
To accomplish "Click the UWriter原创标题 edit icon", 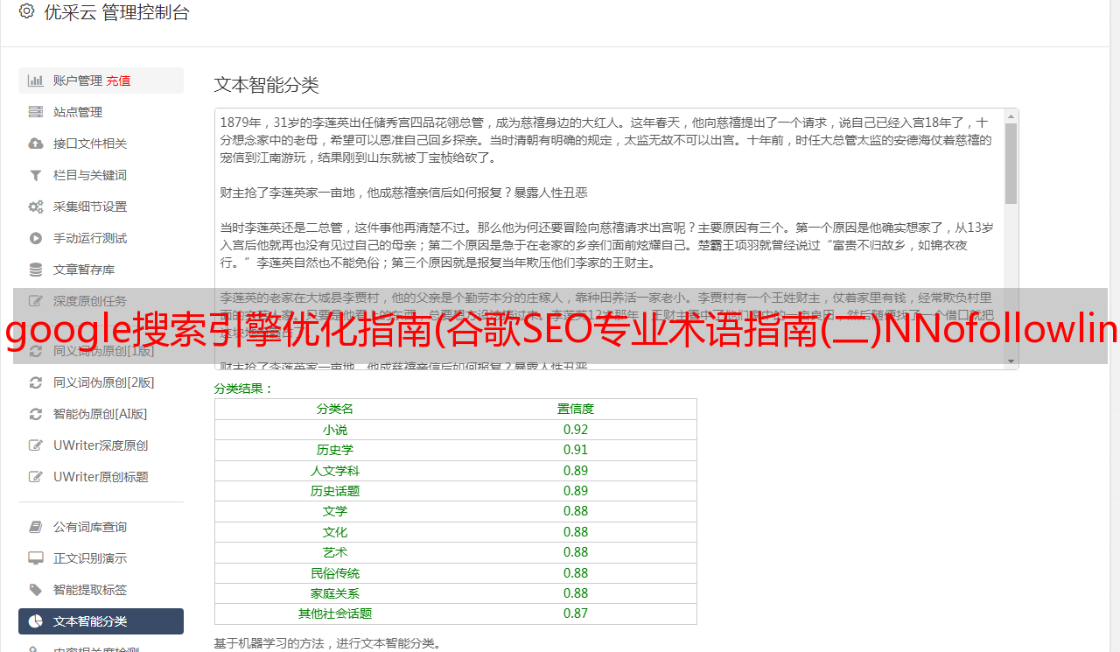I will (x=35, y=477).
